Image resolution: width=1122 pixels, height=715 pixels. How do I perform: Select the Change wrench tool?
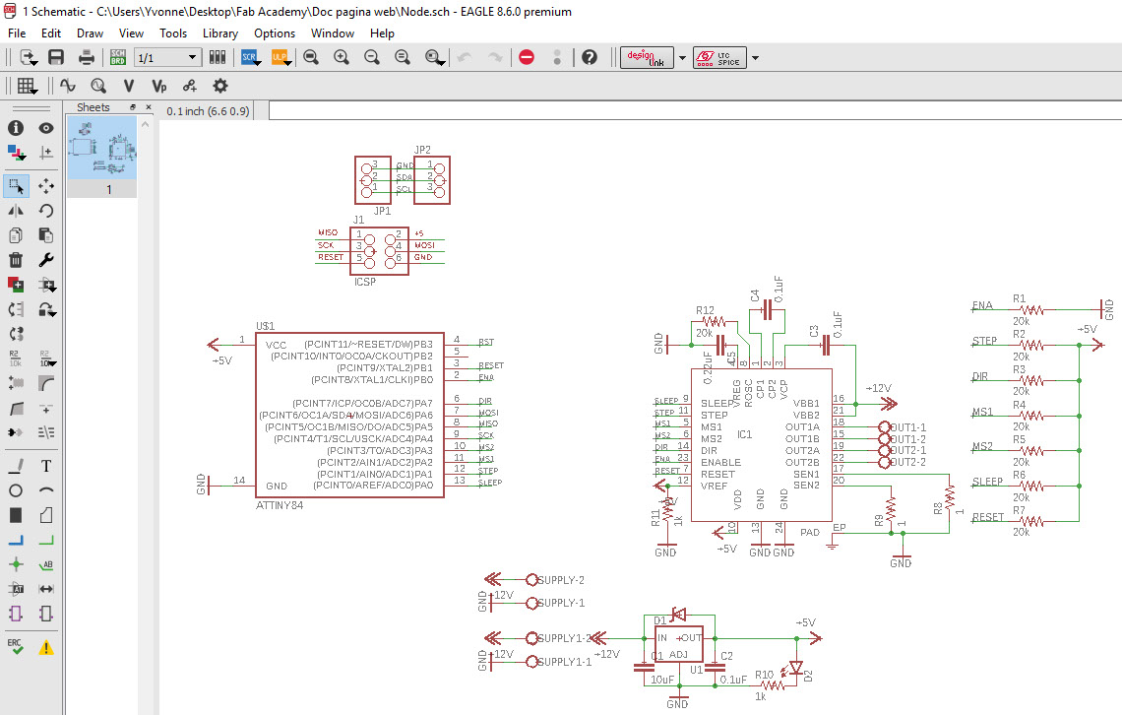(46, 261)
